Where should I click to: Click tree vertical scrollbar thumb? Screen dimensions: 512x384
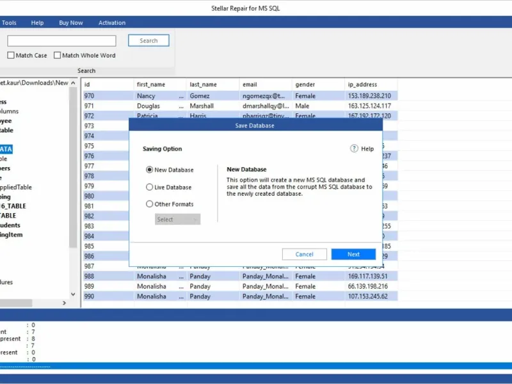point(73,166)
